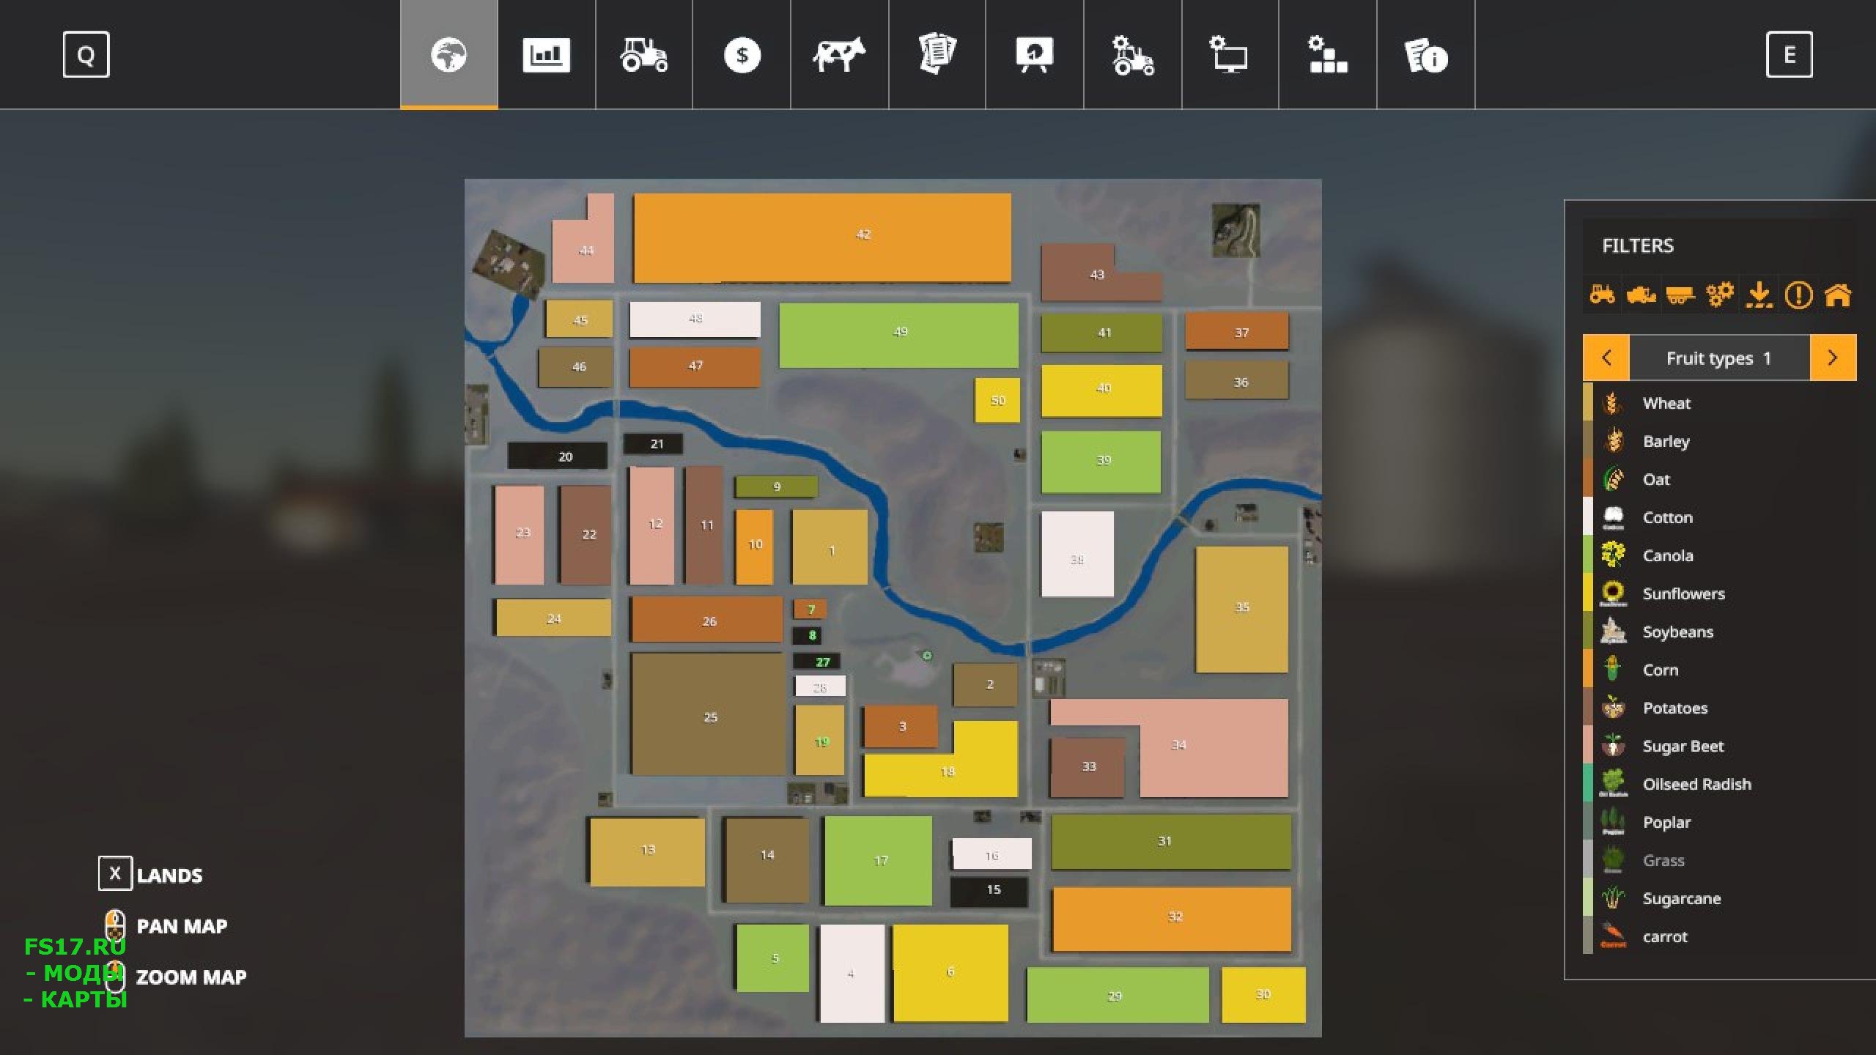
Task: Open the statistics/chart panel icon
Action: pos(546,54)
